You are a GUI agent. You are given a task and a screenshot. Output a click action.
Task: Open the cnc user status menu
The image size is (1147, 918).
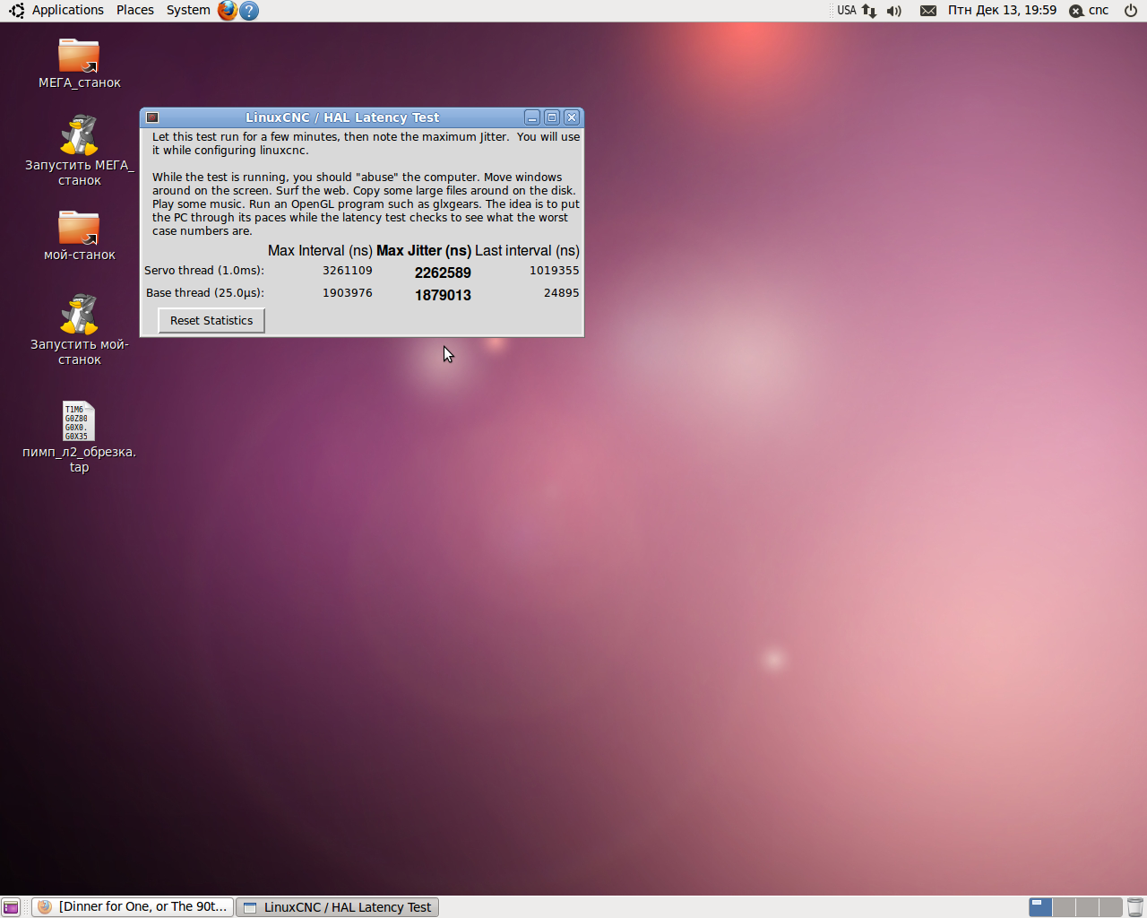coord(1090,11)
